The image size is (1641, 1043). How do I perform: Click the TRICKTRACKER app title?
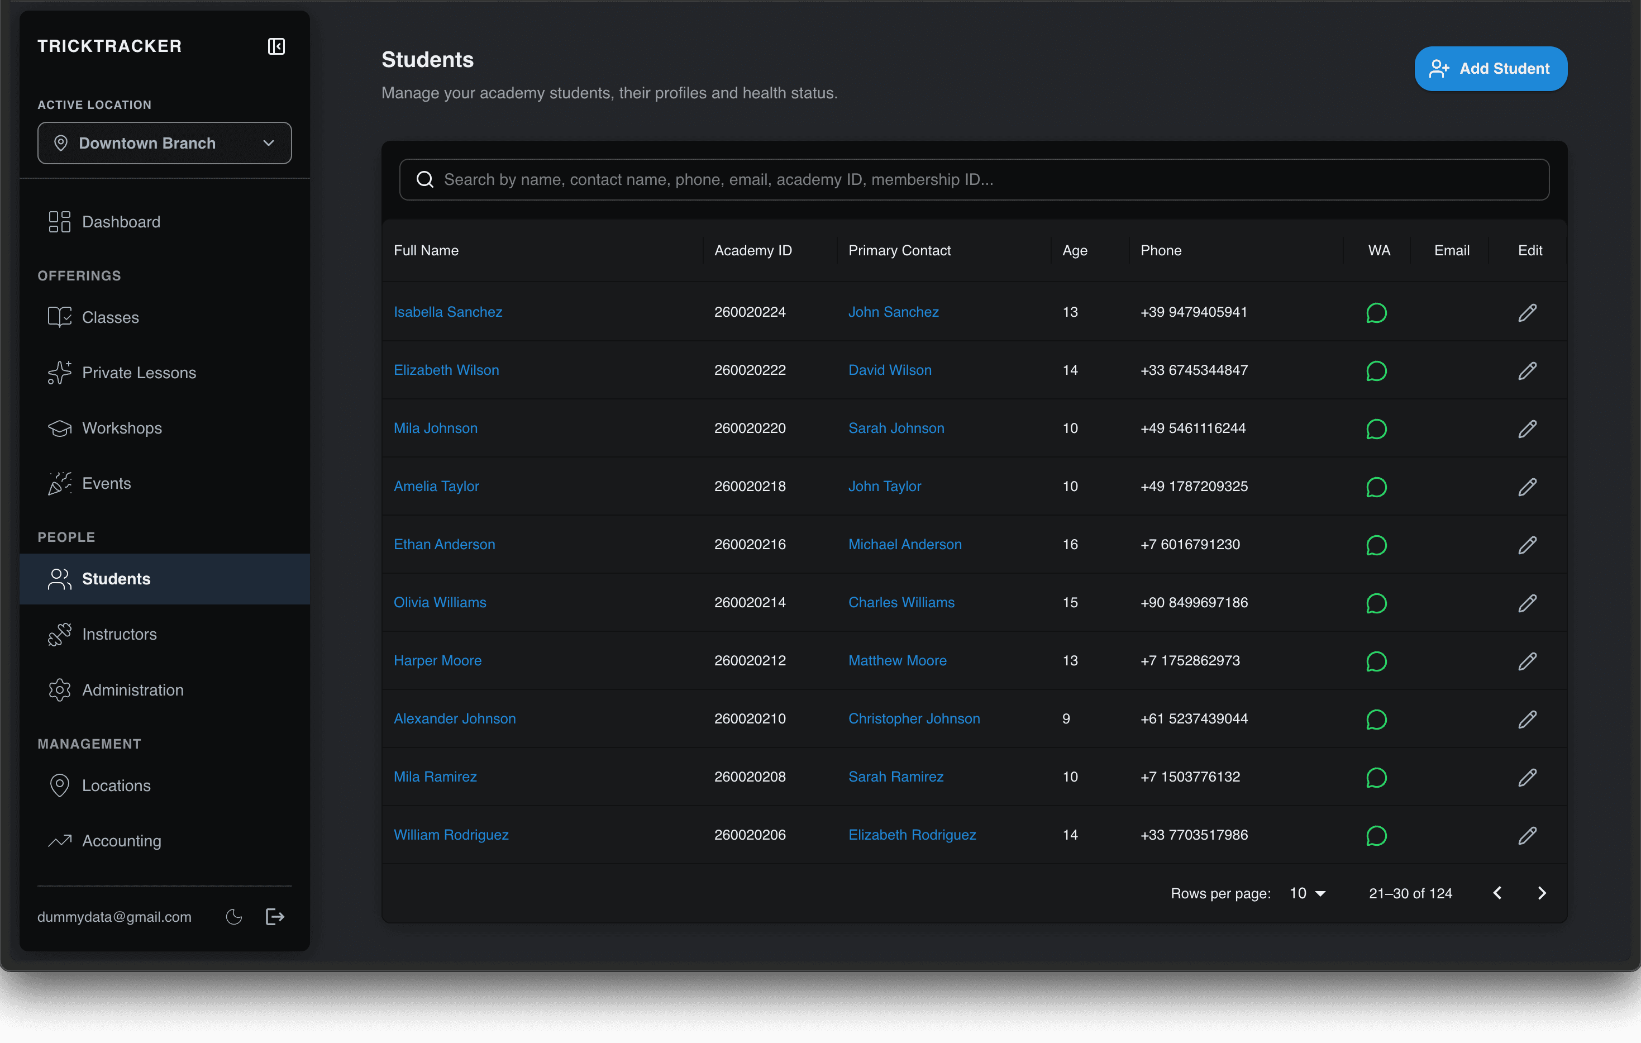pos(109,46)
